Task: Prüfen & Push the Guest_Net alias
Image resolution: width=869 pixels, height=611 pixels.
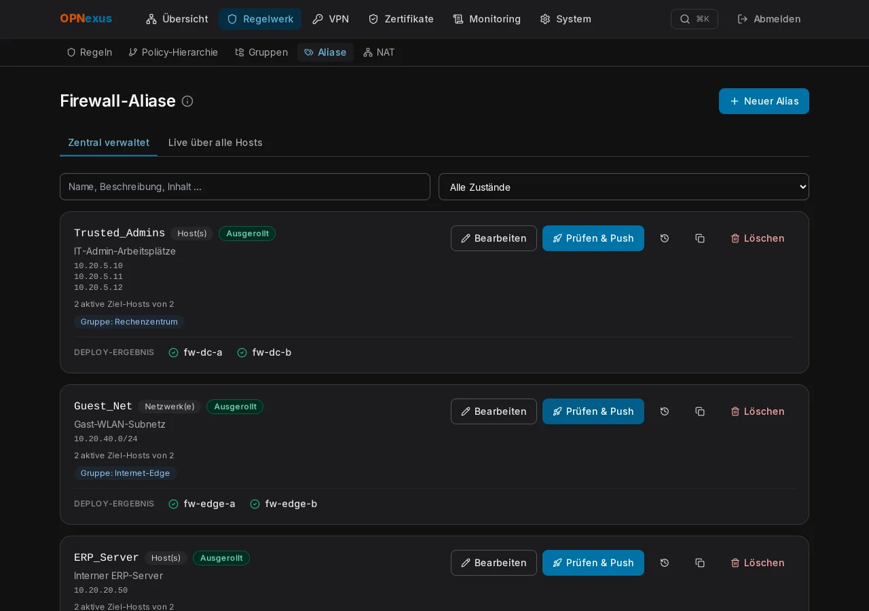Action: click(x=593, y=411)
